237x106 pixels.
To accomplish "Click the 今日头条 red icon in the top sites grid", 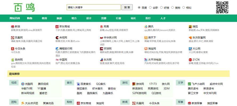I will pos(12,49).
